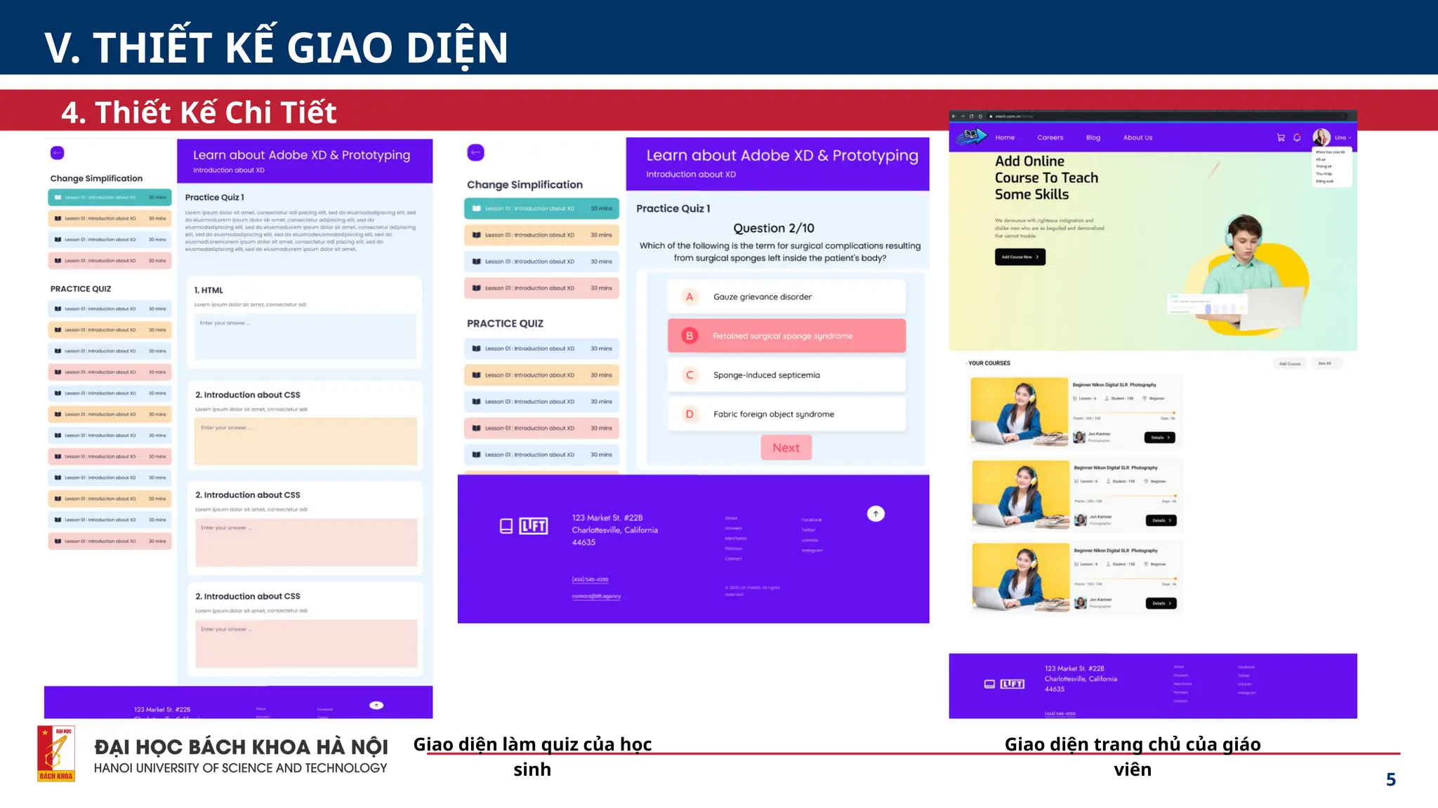Click the progress slider on the third course card
Viewport: 1438px width, 808px height.
1126,579
